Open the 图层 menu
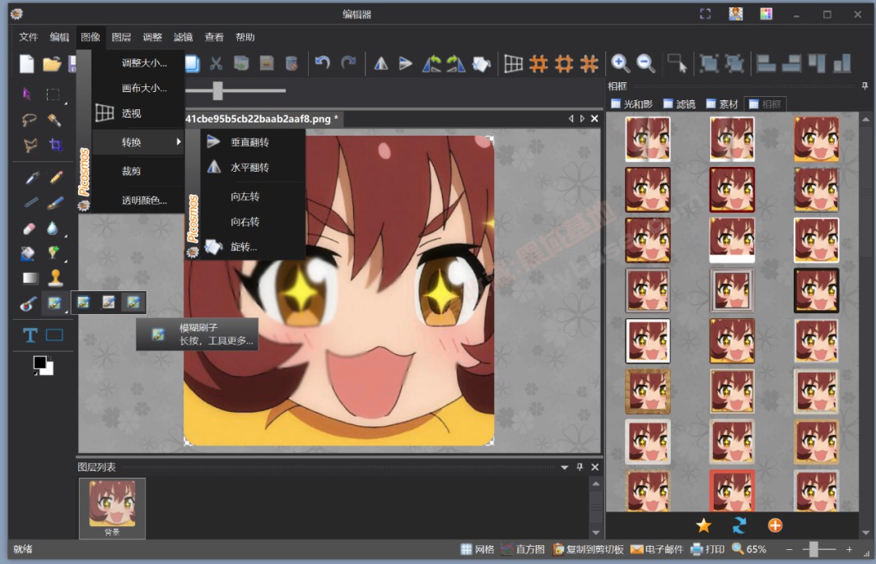 (121, 37)
